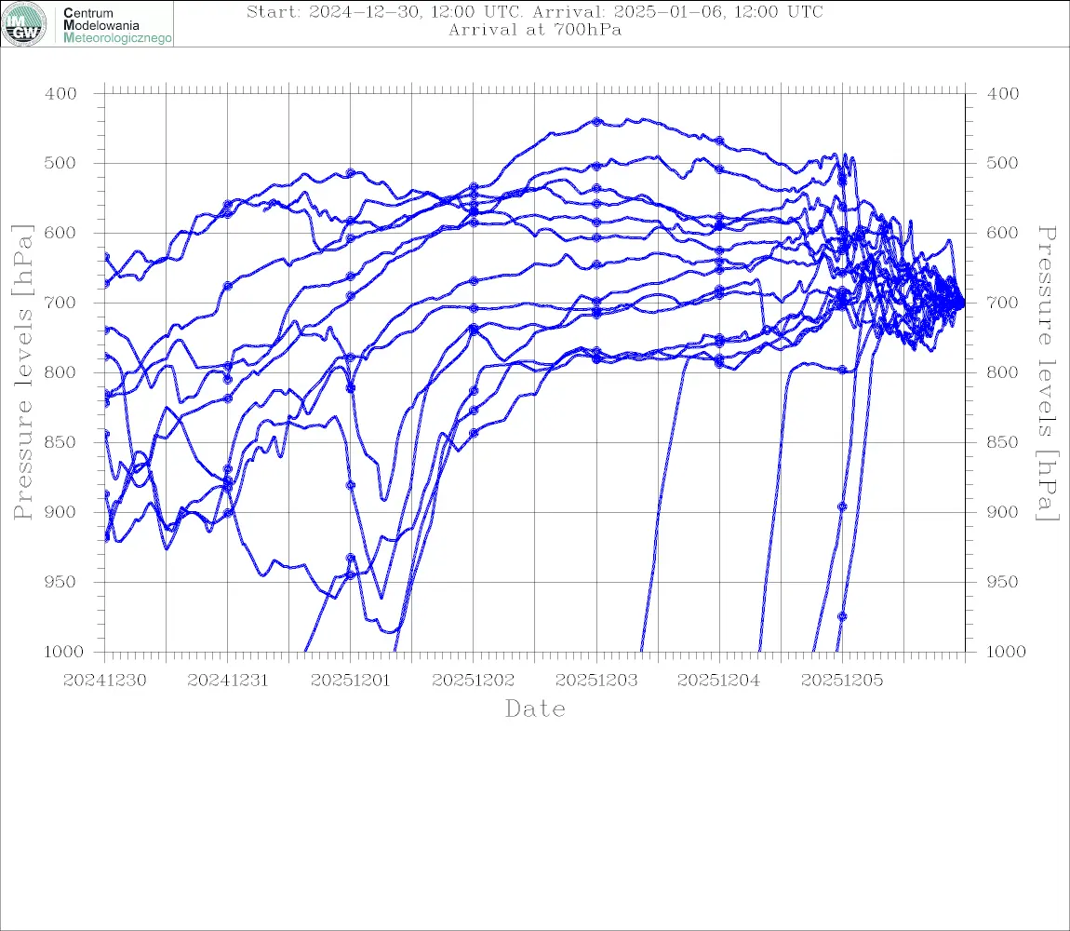1070x931 pixels.
Task: Click the IMGW circular logo
Action: (x=24, y=24)
